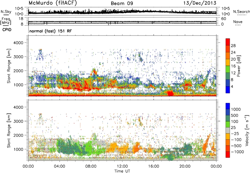
Task: Click the Slant Range label of power panel
Action: [9, 66]
